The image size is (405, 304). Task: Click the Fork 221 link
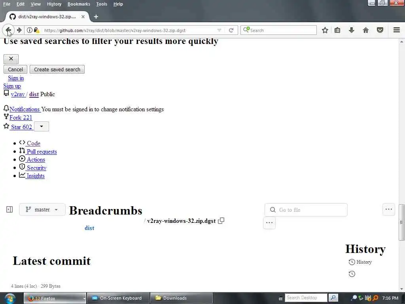pyautogui.click(x=21, y=118)
